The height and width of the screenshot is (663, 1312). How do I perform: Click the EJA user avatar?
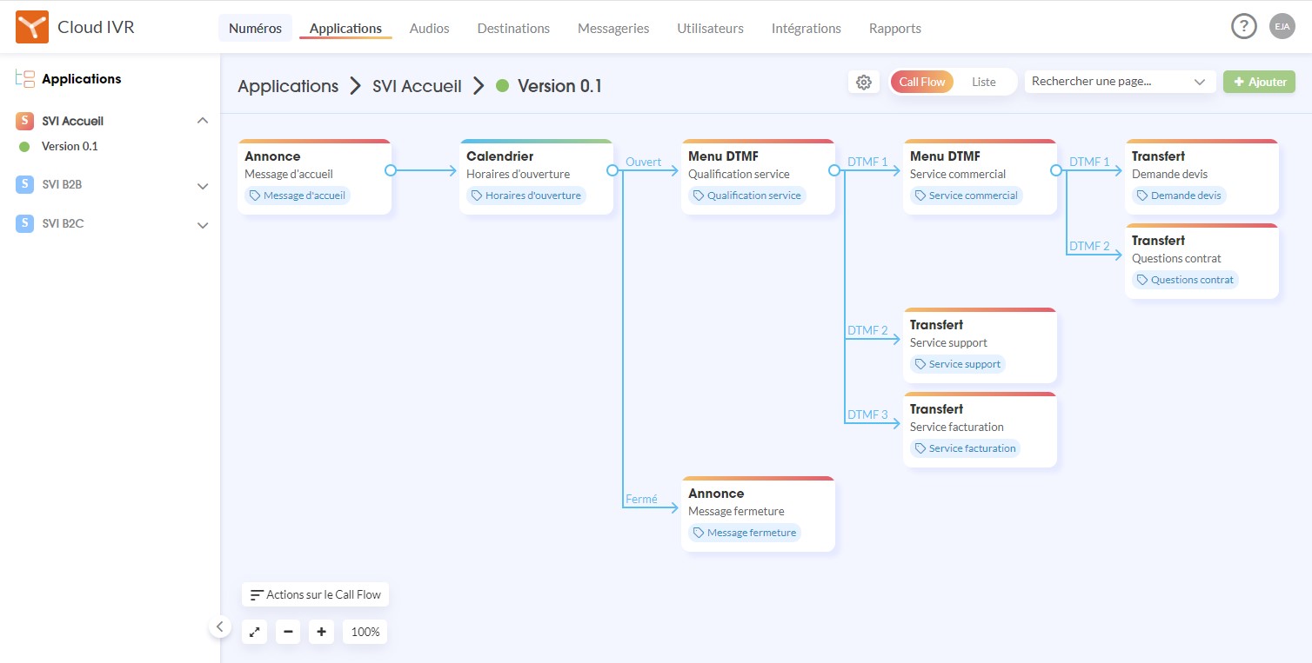point(1282,27)
